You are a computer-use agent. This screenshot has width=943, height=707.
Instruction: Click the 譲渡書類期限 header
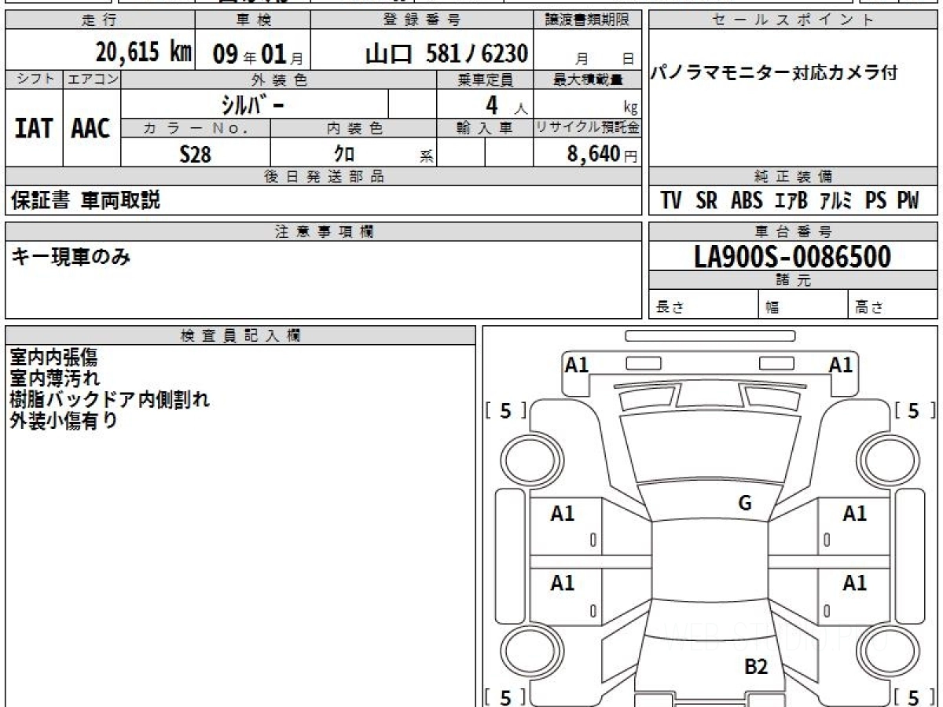click(588, 20)
